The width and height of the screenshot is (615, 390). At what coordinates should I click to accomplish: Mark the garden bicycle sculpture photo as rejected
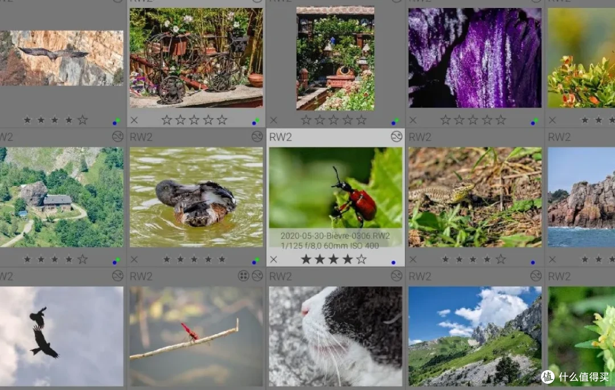click(134, 120)
